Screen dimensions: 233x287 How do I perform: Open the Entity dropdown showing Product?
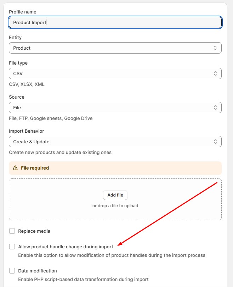click(115, 48)
